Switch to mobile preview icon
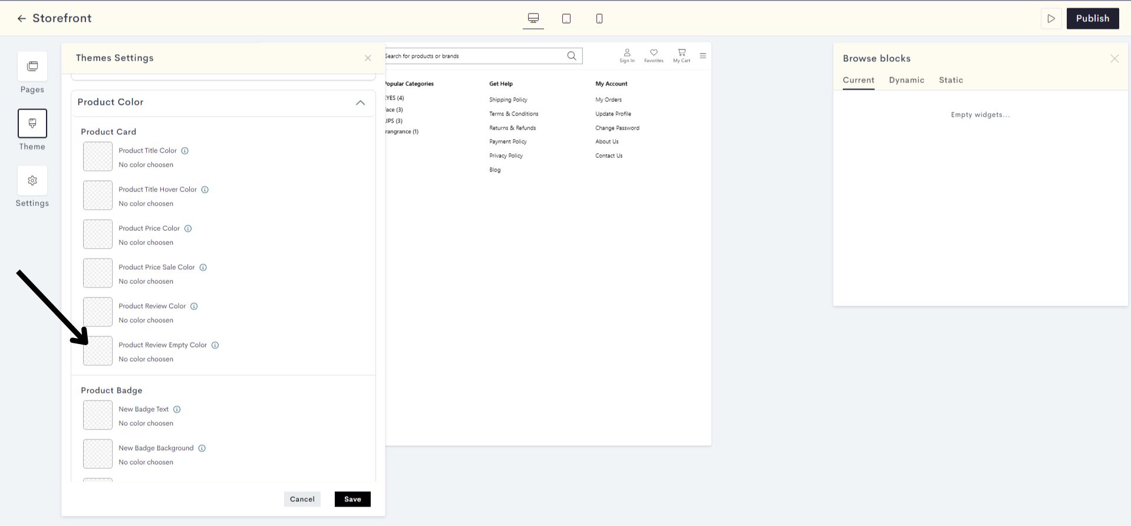The width and height of the screenshot is (1131, 526). tap(599, 18)
